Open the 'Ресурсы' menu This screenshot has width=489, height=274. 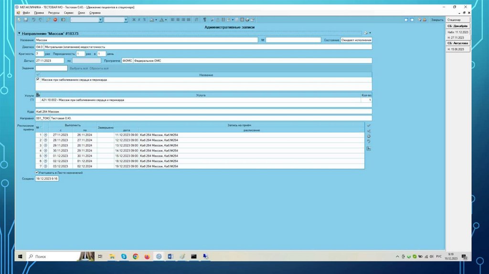point(53,13)
